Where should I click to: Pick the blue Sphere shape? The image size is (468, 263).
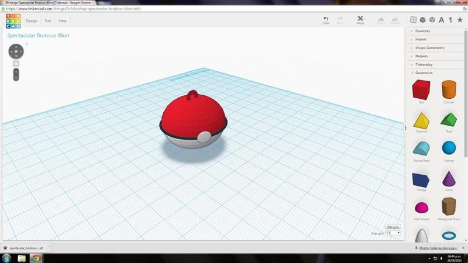click(449, 148)
